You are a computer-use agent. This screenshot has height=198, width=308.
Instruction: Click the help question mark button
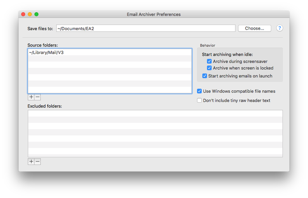(279, 28)
